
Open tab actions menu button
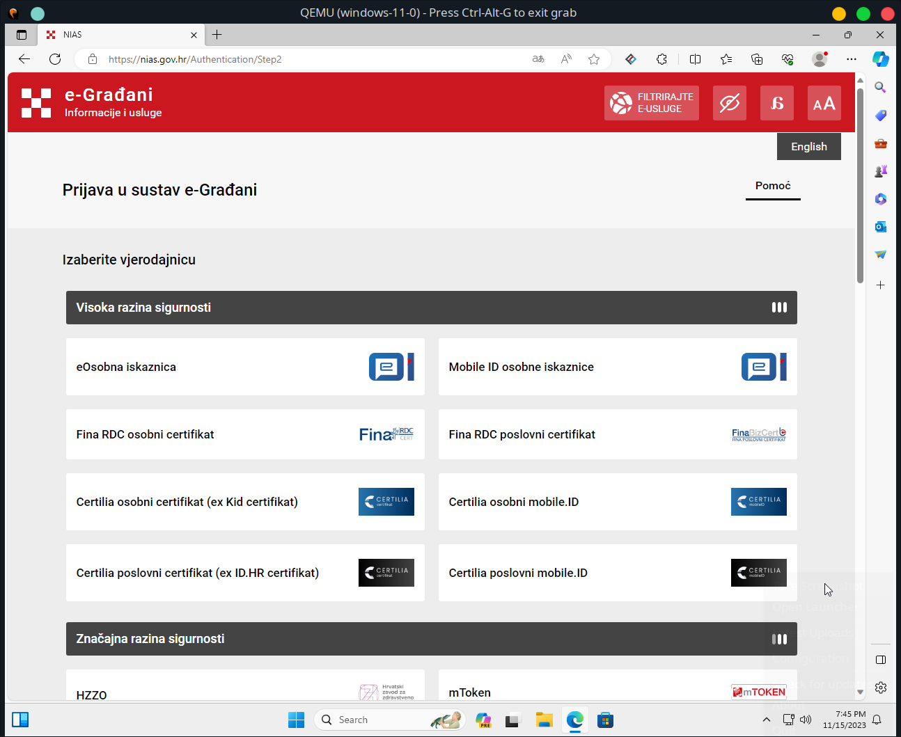click(x=22, y=35)
